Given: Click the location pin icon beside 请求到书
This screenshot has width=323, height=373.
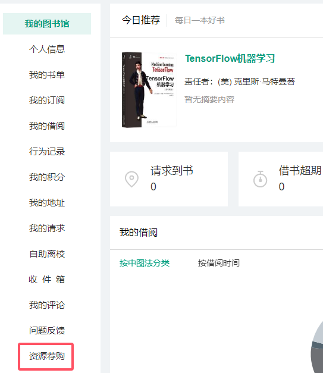Looking at the screenshot, I should (x=131, y=179).
